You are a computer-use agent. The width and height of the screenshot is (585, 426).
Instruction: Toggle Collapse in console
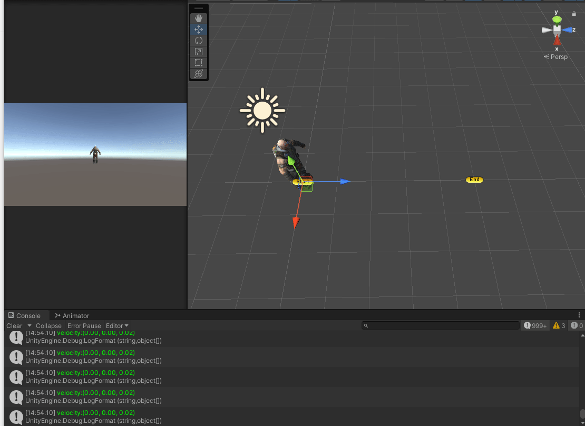tap(48, 326)
